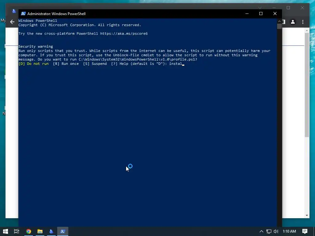Open the three-dot menu in the background window
Image resolution: width=315 pixels, height=236 pixels.
303,22
